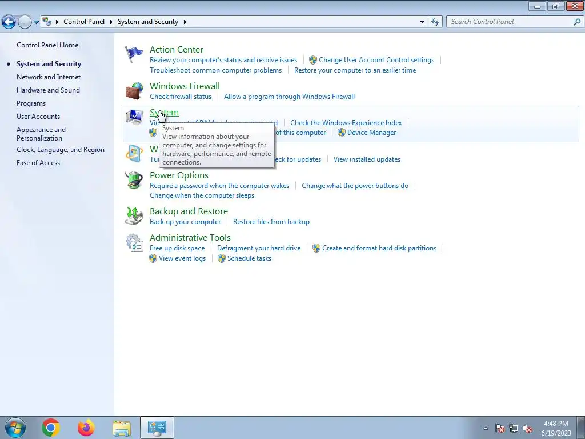Screen dimensions: 585x439
Task: Open Windows Explorer from the taskbar
Action: click(122, 428)
